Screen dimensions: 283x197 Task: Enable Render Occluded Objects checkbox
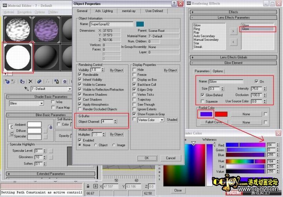[x=80, y=109]
